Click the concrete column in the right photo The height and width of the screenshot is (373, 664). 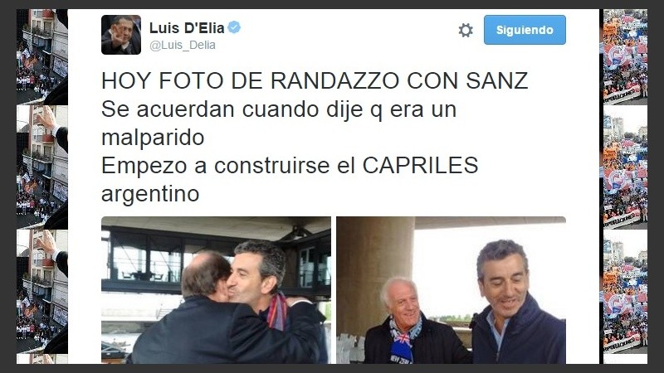pos(375,271)
